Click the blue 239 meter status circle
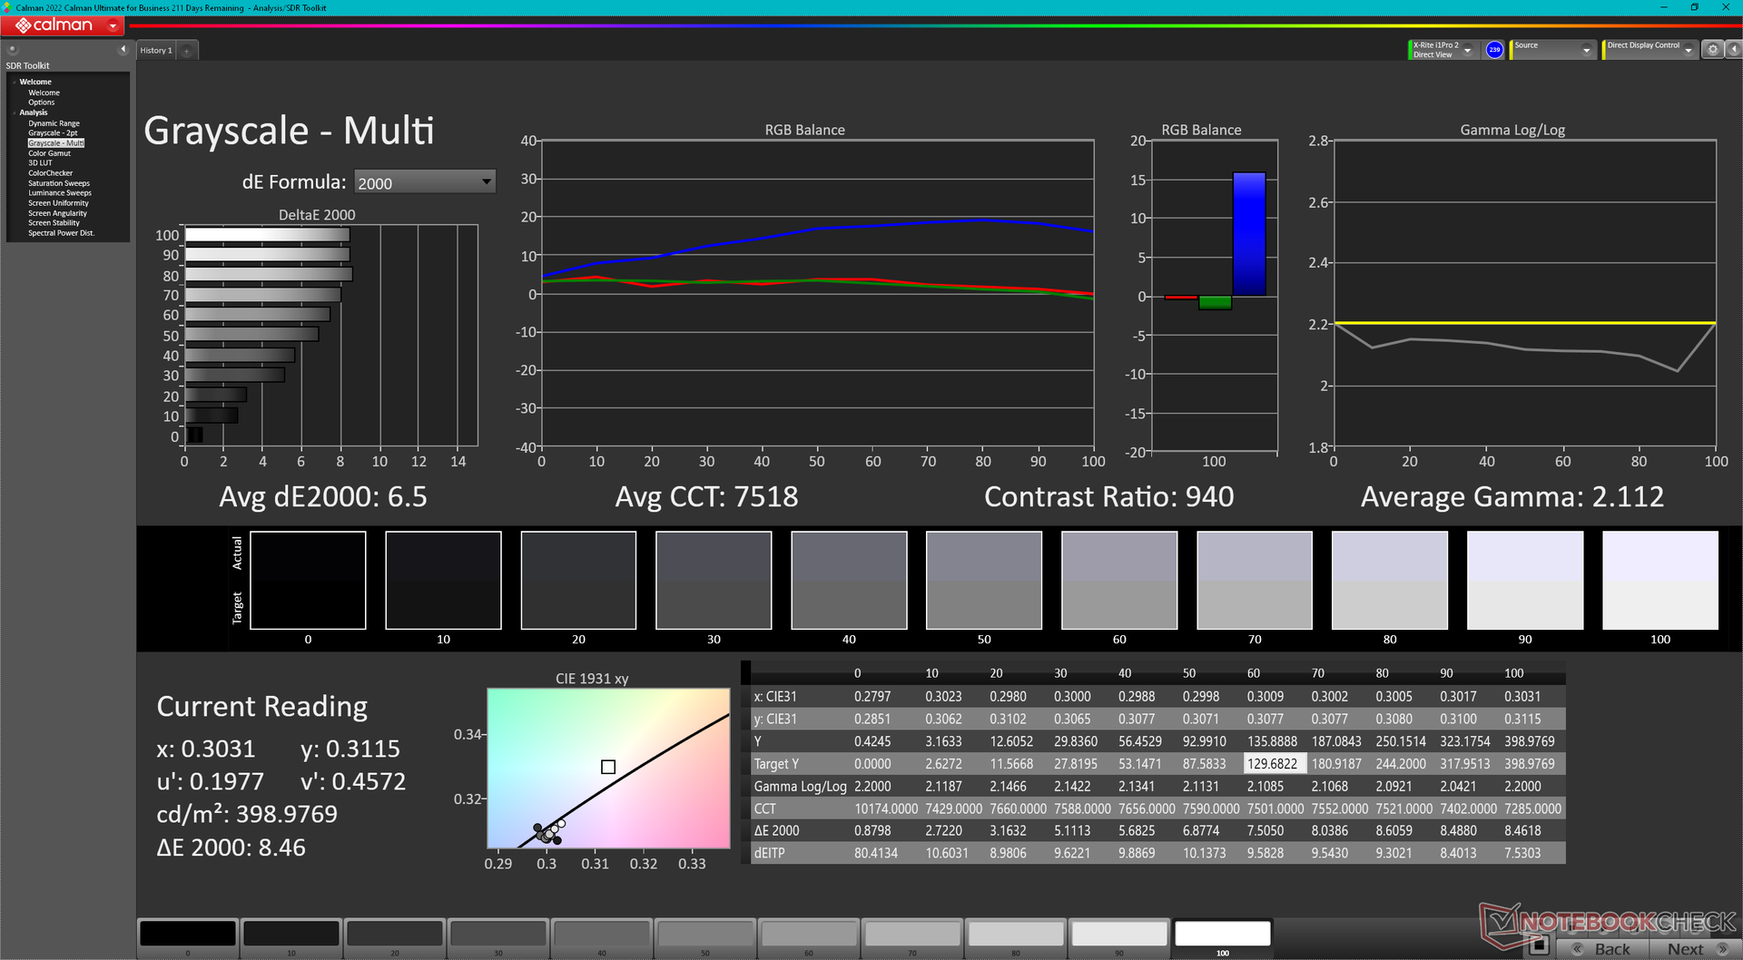The image size is (1743, 960). tap(1494, 50)
